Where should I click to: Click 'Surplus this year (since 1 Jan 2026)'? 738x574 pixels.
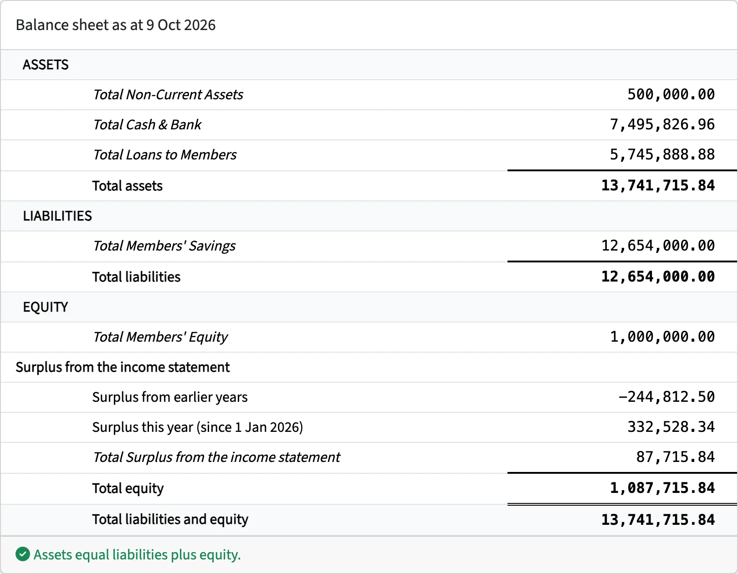(198, 427)
